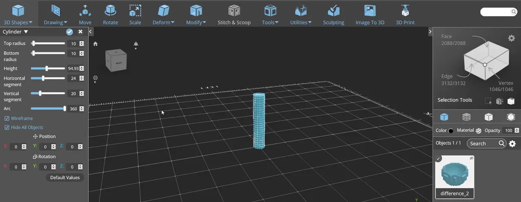Open Stitch & Scoop tool

tap(234, 14)
